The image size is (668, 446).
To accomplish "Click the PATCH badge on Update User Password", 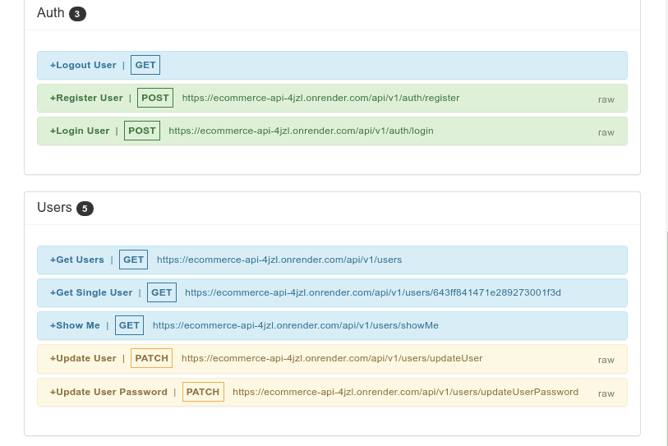I will 203,392.
